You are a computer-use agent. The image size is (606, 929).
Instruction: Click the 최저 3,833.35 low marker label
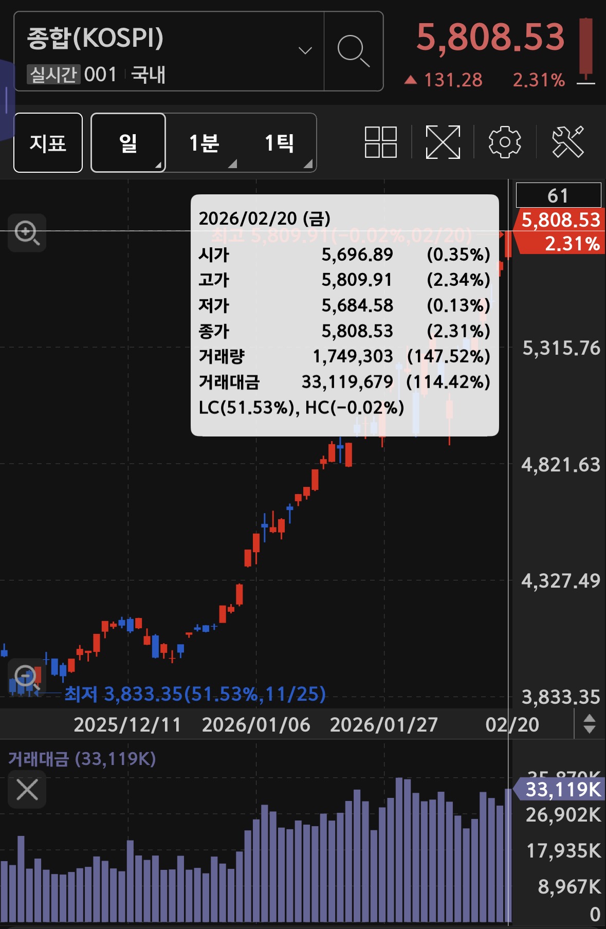195,694
